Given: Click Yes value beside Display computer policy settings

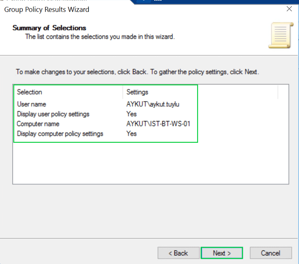Looking at the screenshot, I should (x=132, y=134).
